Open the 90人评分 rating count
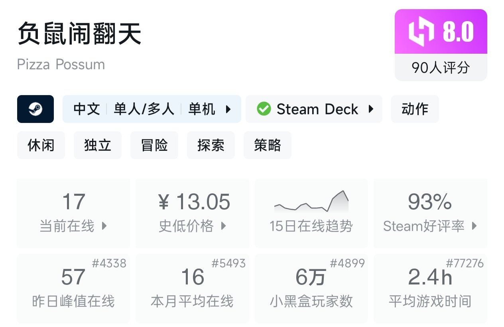 tap(441, 68)
